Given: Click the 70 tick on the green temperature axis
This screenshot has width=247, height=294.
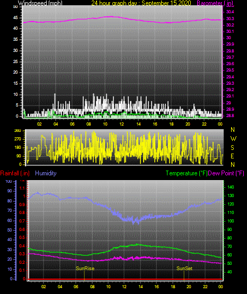Looking at the screenshot, I should click(230, 246).
